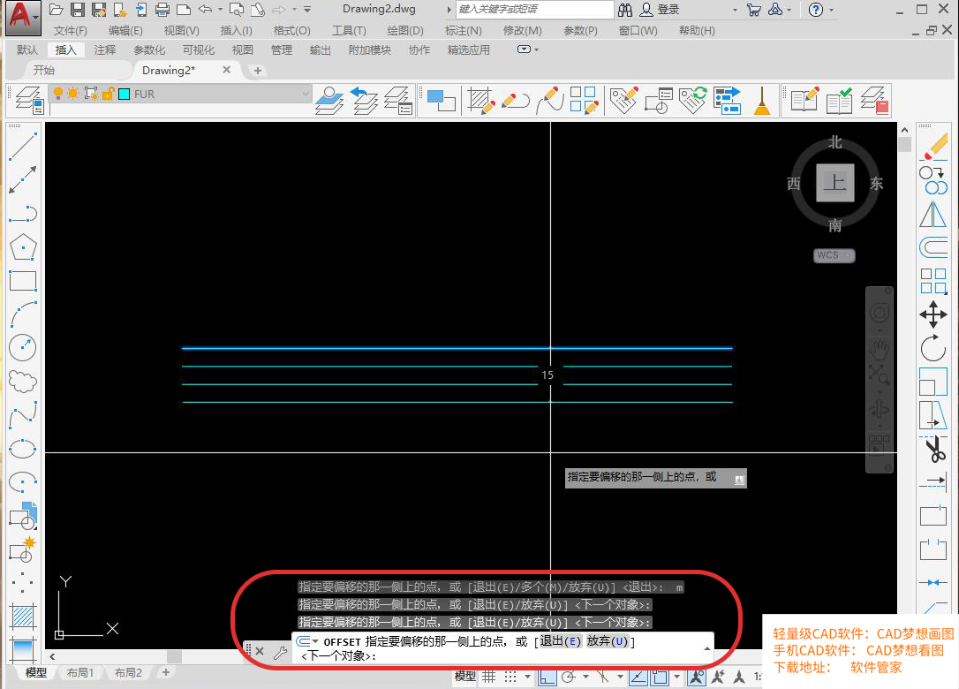Click the Purge broom icon
The height and width of the screenshot is (689, 959).
point(762,101)
